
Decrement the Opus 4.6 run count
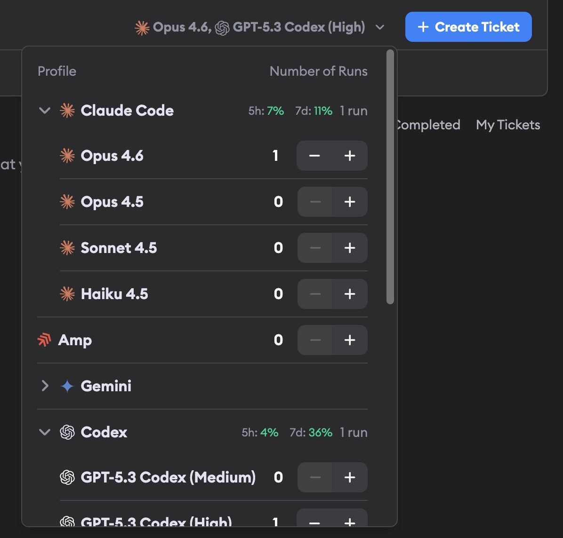[314, 155]
